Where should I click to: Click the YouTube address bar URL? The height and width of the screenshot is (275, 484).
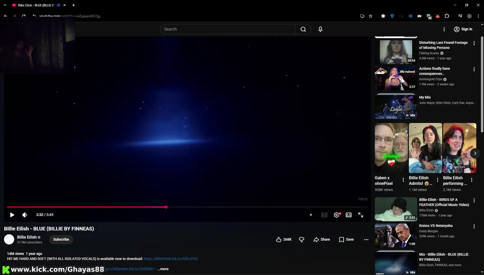(70, 16)
